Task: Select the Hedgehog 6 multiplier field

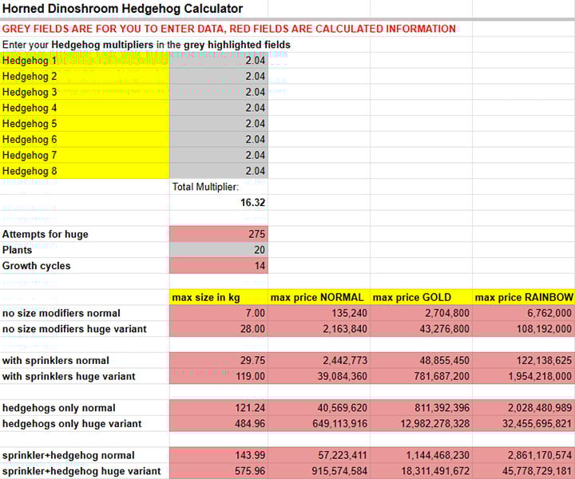Action: pos(219,139)
